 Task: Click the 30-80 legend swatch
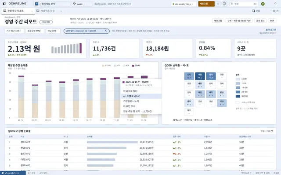coord(238,92)
